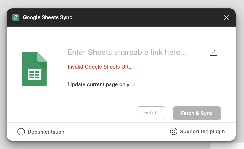
Task: Open the Documentation link
Action: click(46, 132)
